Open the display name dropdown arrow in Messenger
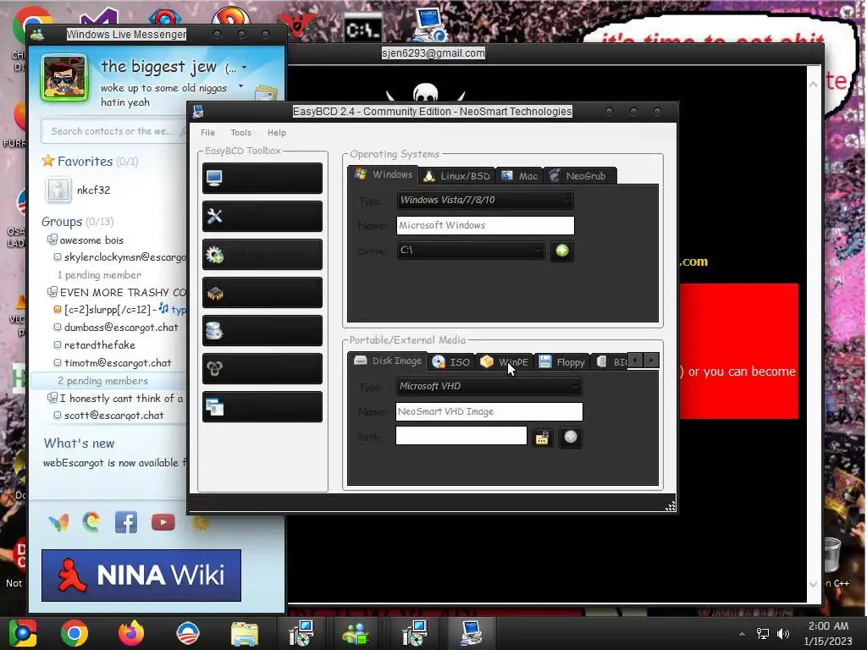Image resolution: width=867 pixels, height=650 pixels. 245,68
